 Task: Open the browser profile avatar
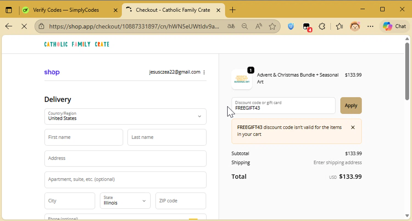[x=355, y=26]
